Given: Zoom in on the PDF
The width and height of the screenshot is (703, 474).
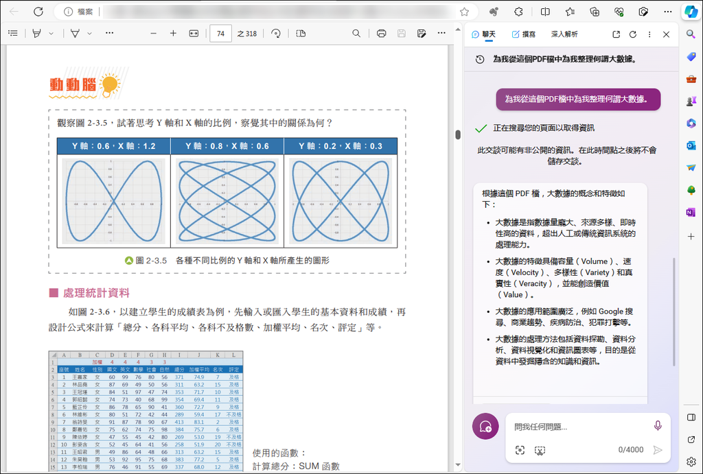Looking at the screenshot, I should [173, 33].
